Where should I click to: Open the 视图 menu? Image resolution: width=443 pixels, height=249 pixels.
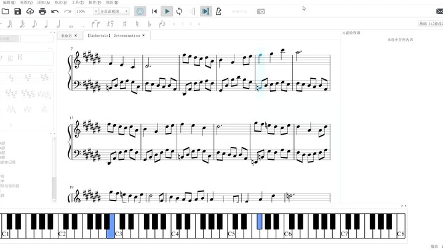click(26, 2)
